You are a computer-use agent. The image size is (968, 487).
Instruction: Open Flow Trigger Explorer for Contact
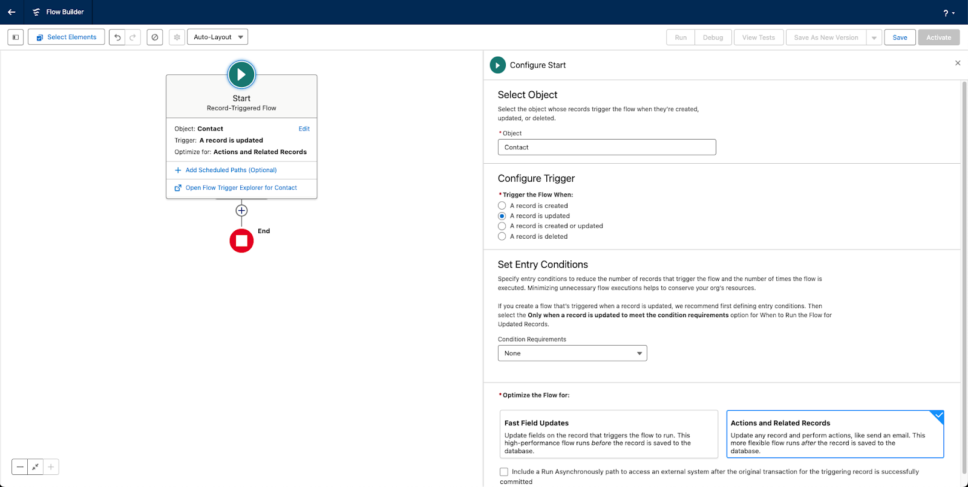pyautogui.click(x=241, y=188)
